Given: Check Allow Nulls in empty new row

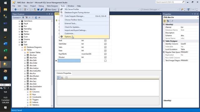Looking at the screenshot, I should point(105,61).
